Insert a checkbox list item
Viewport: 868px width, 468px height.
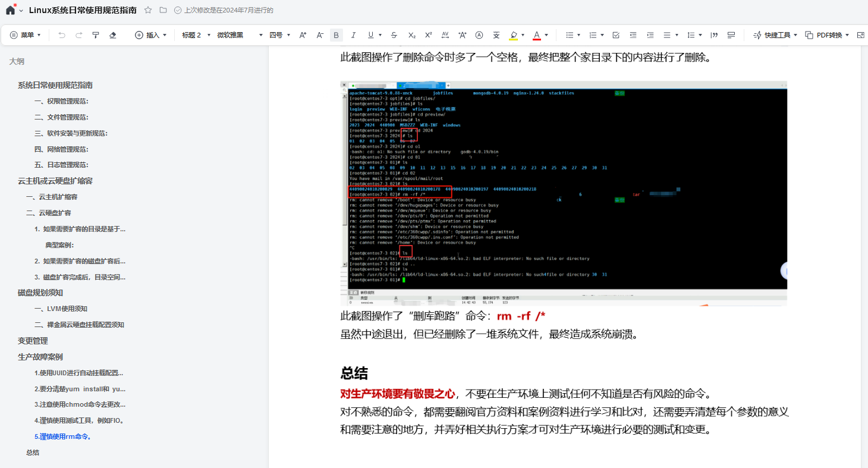point(615,35)
